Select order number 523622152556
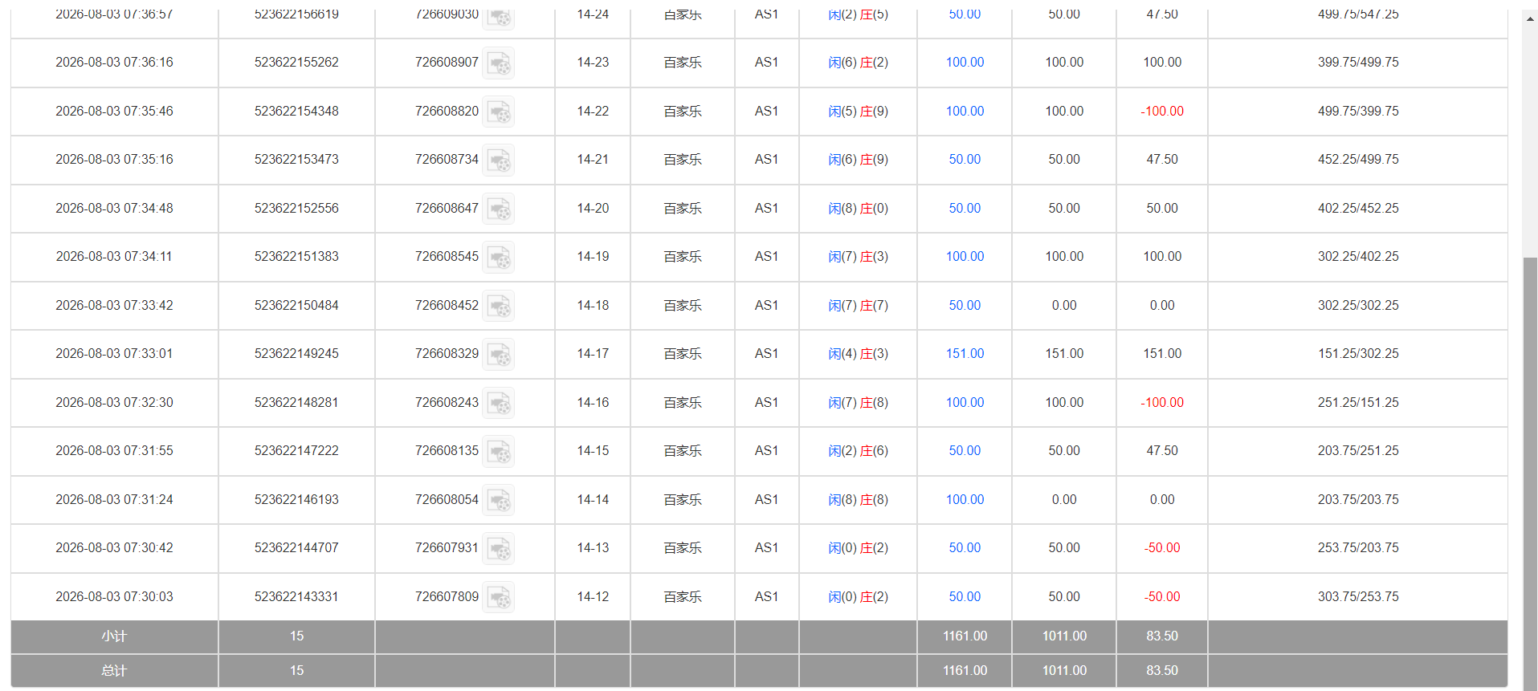 click(x=296, y=209)
